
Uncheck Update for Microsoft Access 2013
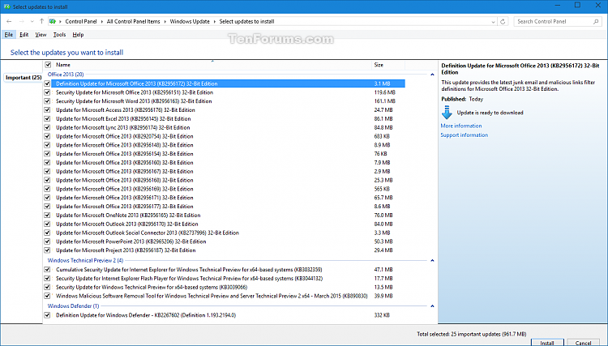click(x=47, y=110)
